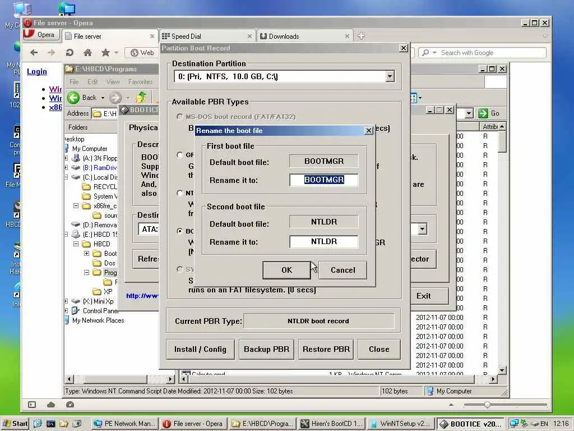The image size is (574, 431).
Task: Click the Explorer Back arrow icon
Action: point(73,98)
